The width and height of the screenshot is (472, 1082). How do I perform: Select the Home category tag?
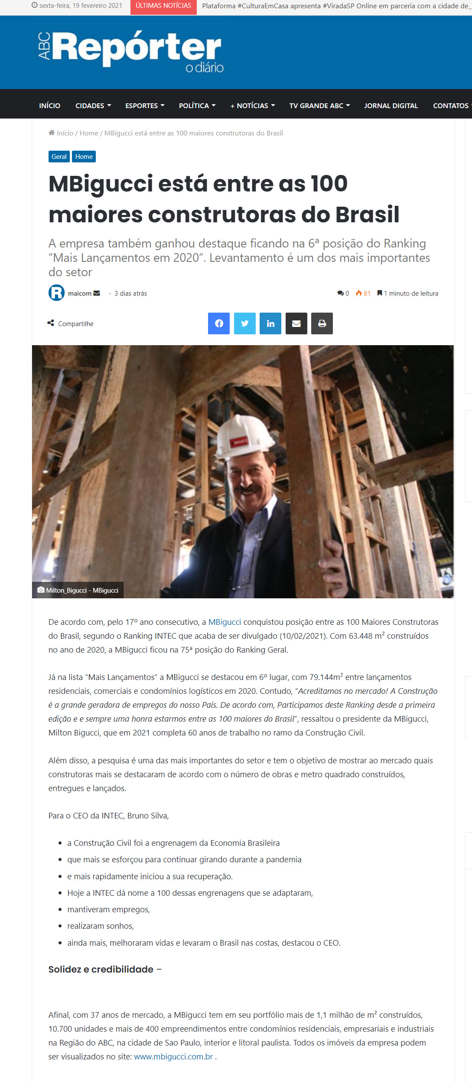84,157
